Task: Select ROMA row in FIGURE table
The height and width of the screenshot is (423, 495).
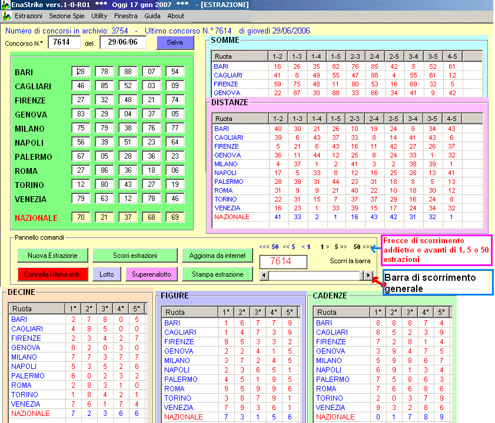Action: point(231,389)
